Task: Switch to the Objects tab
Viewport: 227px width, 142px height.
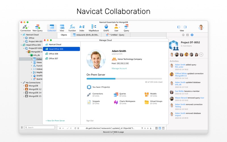Action: (x=64, y=35)
